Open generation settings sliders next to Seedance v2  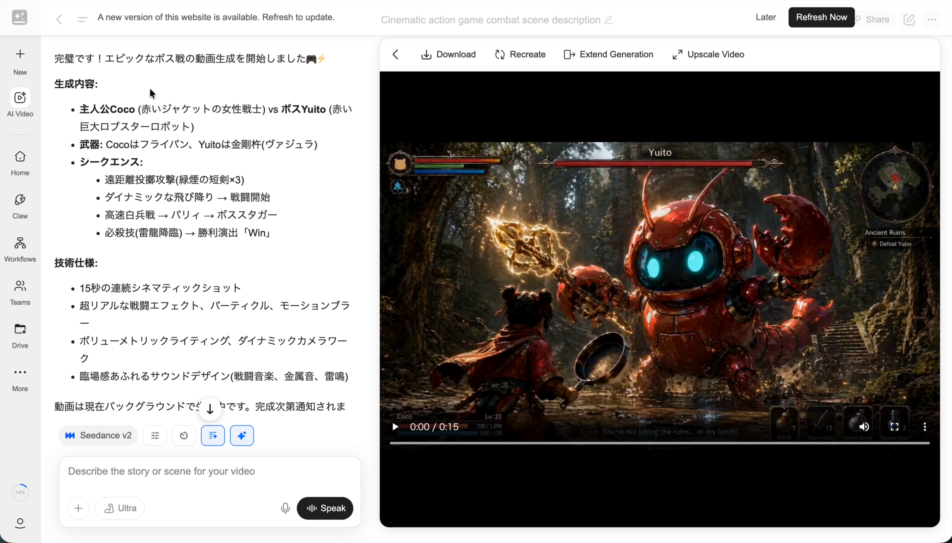point(155,435)
